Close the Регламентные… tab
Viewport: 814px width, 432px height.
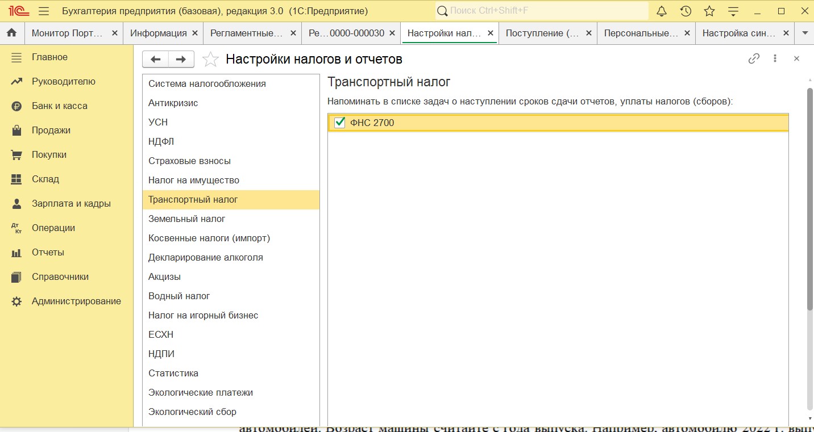pyautogui.click(x=293, y=33)
